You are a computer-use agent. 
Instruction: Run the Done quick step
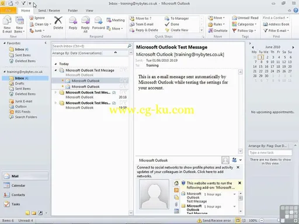click(x=172, y=24)
